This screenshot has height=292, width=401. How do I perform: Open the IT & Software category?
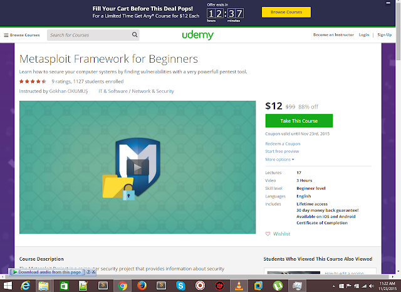point(113,91)
